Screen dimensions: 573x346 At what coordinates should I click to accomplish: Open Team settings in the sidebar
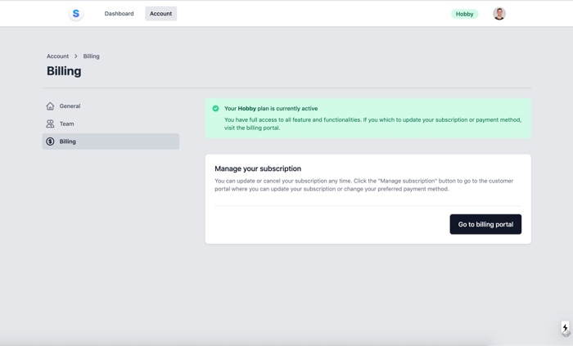pos(66,124)
